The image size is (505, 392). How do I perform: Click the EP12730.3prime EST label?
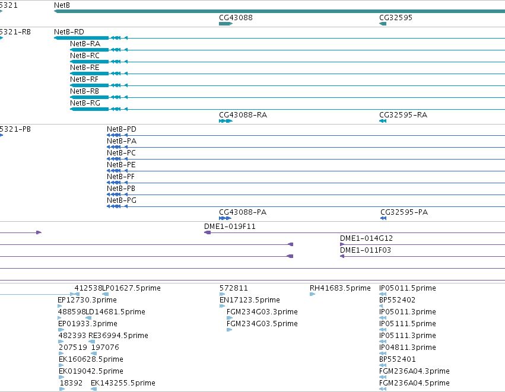[x=87, y=300]
